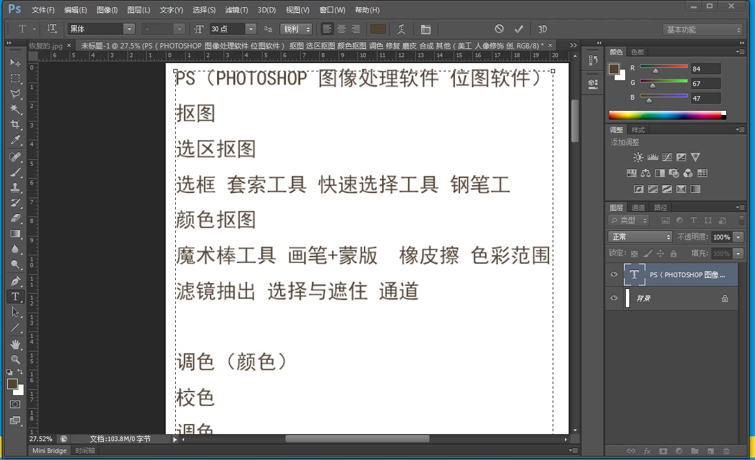Pick the Magic Wand tool
Screen dimensions: 755x460
coord(15,109)
